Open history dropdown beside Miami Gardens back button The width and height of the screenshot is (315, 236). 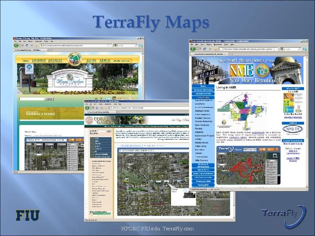(x=22, y=45)
